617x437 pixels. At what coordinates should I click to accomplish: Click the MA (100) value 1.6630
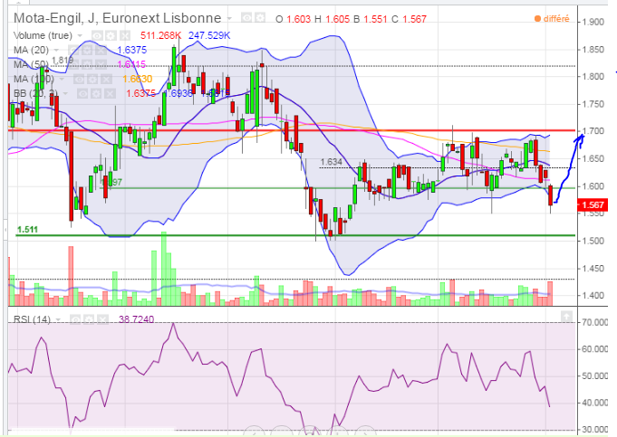coord(138,79)
